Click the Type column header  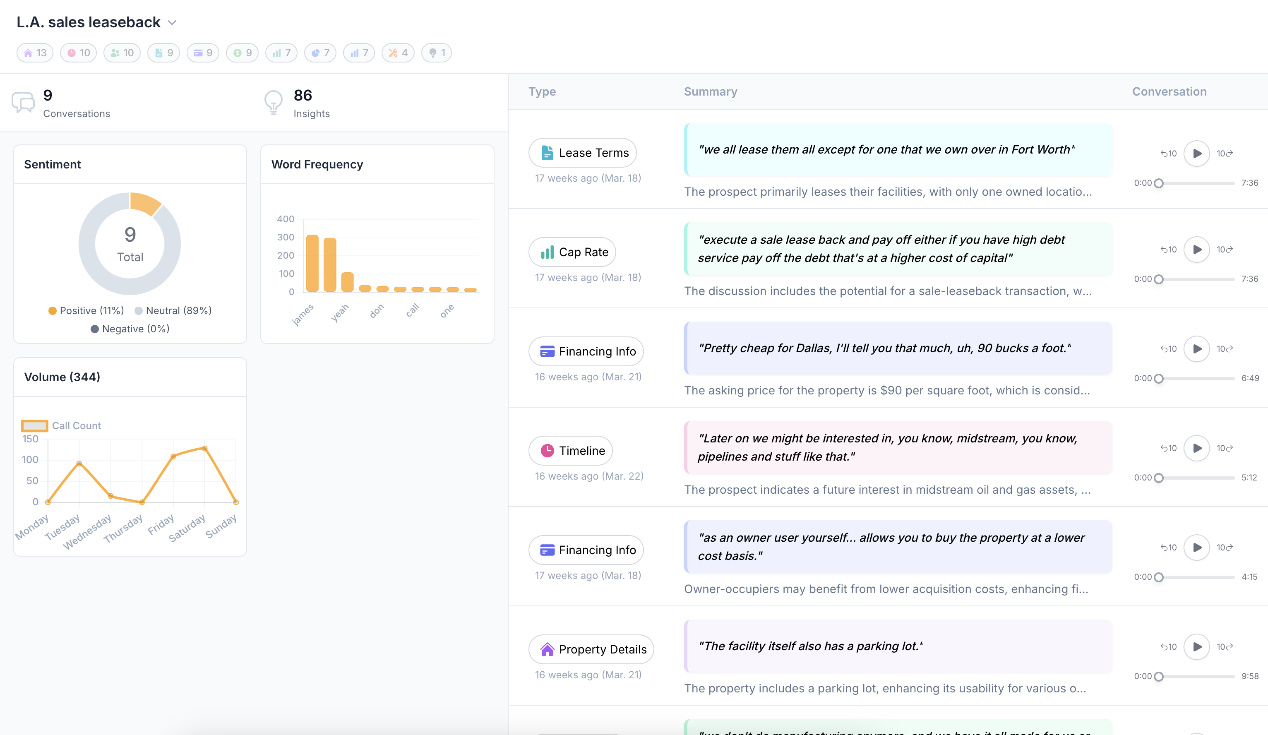click(x=542, y=91)
